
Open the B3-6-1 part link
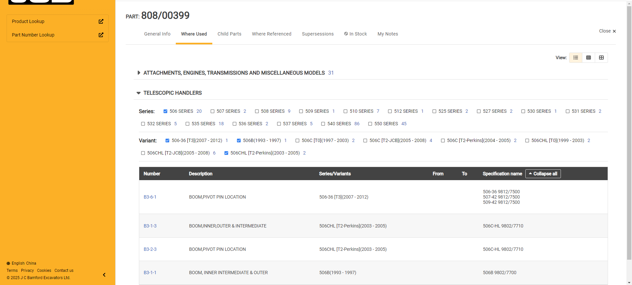click(x=150, y=197)
